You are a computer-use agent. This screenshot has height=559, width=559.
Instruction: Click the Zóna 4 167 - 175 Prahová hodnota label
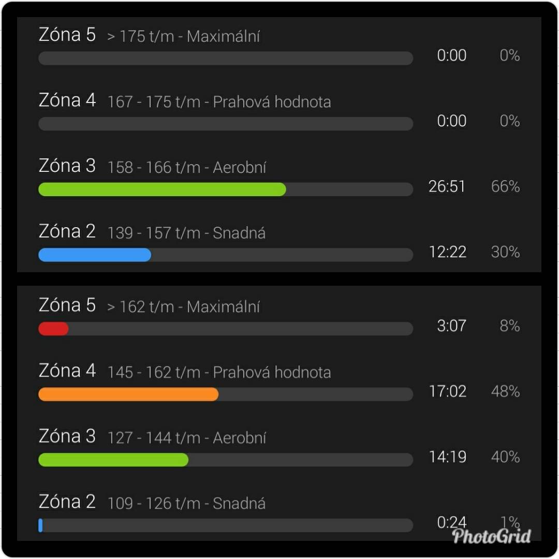(185, 101)
